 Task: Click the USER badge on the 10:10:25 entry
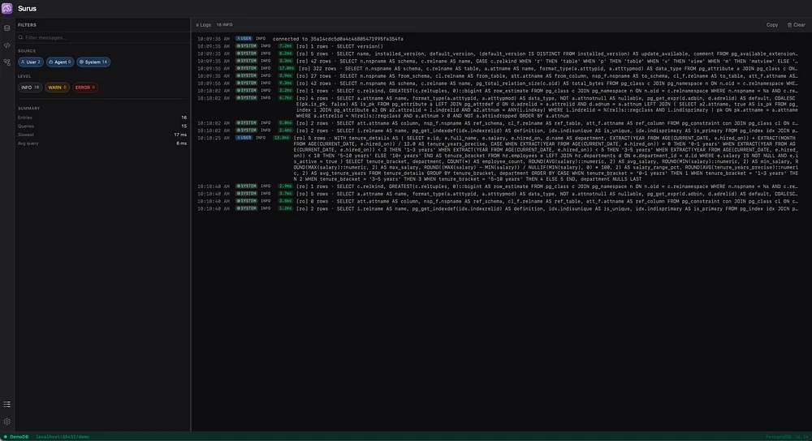tap(244, 138)
